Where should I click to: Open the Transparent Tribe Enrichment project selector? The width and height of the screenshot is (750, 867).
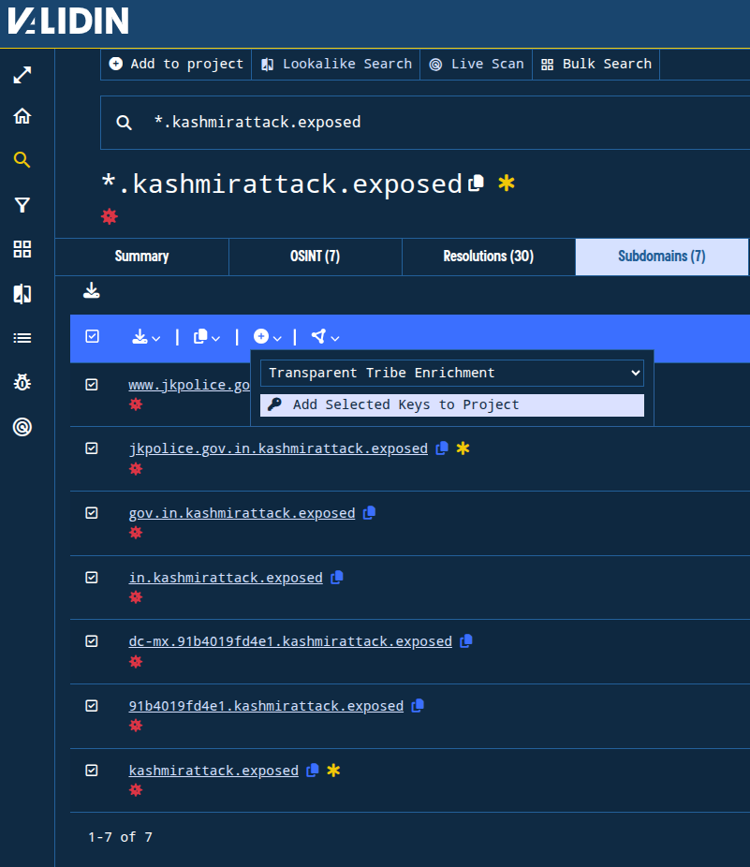click(x=452, y=374)
